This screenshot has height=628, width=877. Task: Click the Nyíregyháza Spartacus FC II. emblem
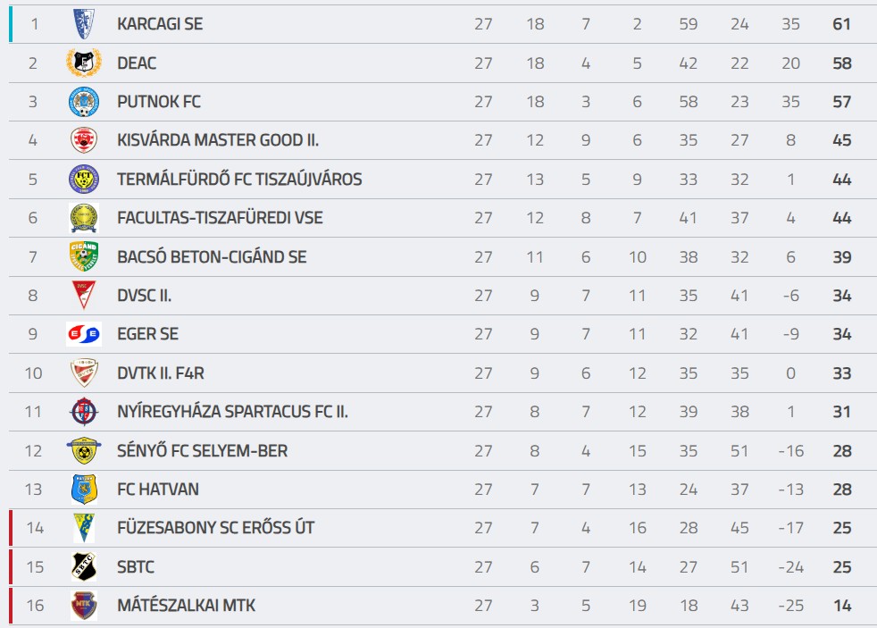(84, 412)
